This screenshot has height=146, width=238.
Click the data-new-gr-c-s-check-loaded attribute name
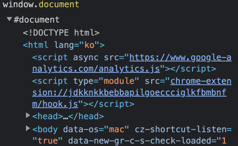click(x=140, y=141)
